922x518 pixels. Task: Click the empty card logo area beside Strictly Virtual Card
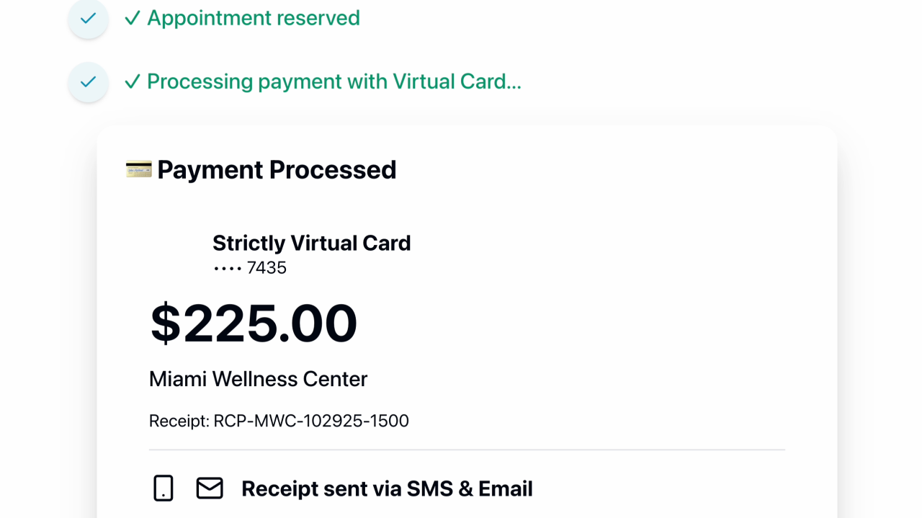tap(177, 254)
